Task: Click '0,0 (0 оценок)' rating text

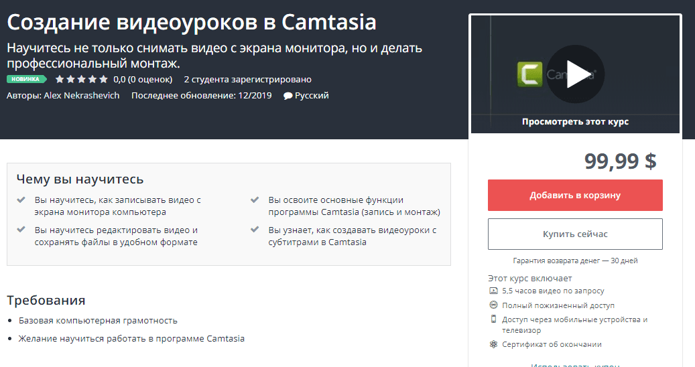Action: point(143,80)
